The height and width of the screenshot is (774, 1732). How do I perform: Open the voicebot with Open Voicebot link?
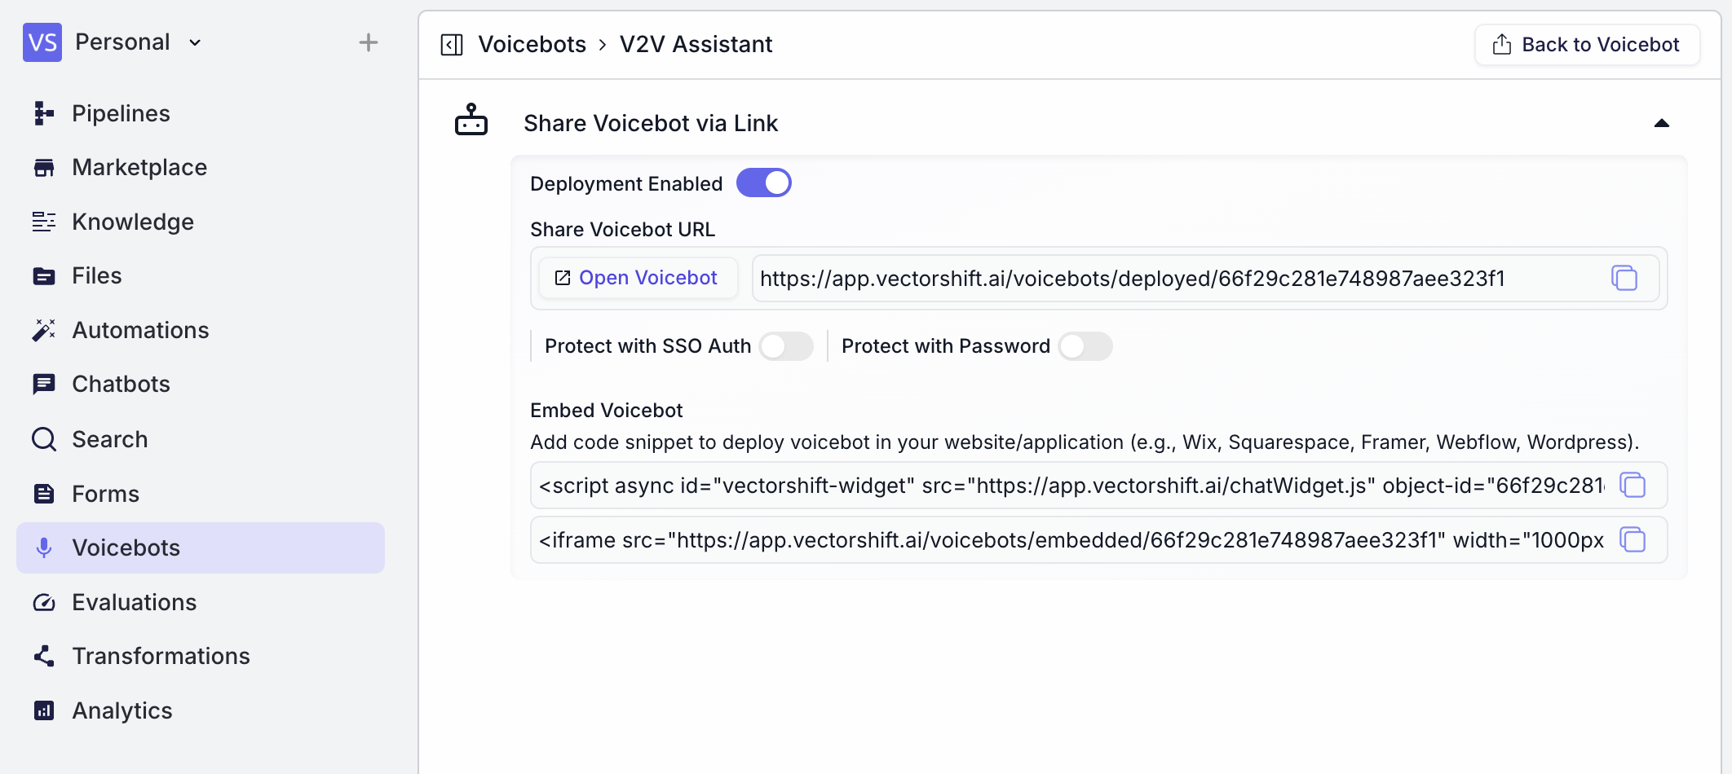pos(637,278)
